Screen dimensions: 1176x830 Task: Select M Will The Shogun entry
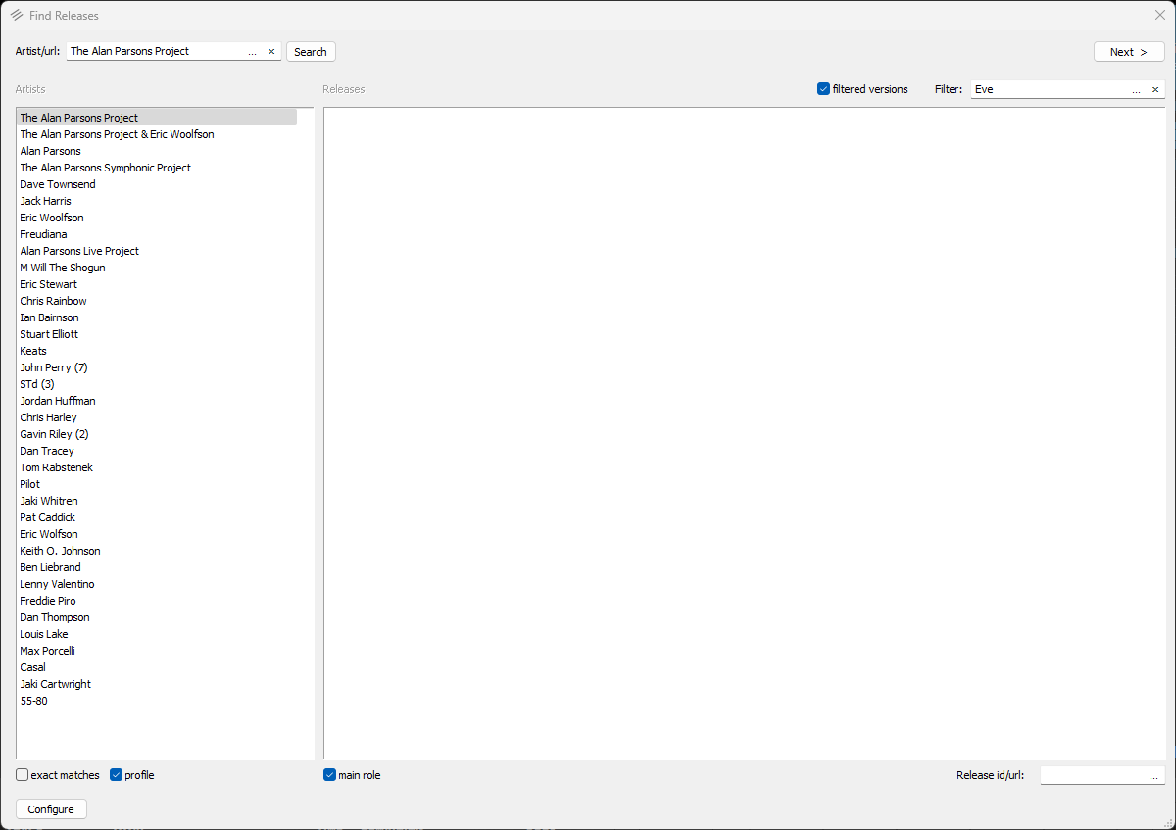157,268
